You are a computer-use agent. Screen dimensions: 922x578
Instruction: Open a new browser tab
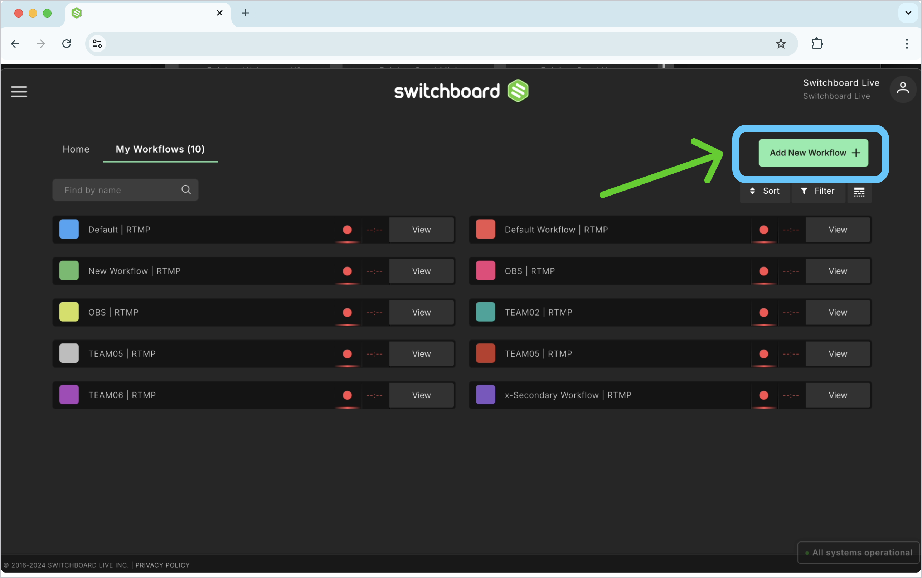coord(246,13)
